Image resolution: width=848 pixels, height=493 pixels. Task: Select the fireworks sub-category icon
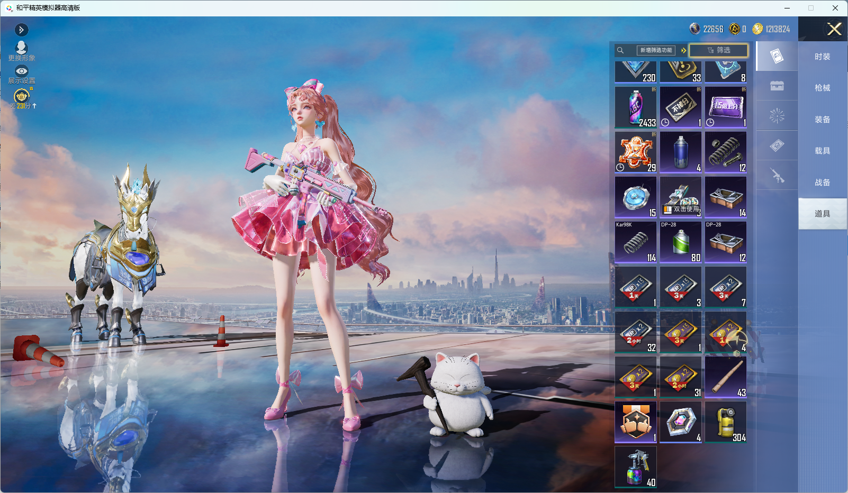[777, 115]
